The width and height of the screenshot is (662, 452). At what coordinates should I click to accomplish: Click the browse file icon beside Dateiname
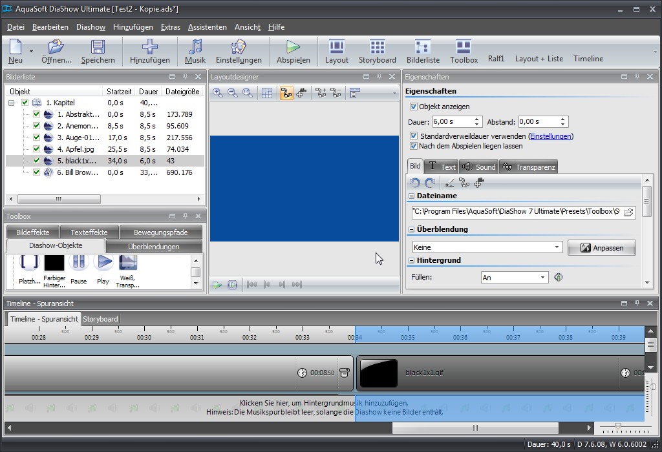point(628,212)
